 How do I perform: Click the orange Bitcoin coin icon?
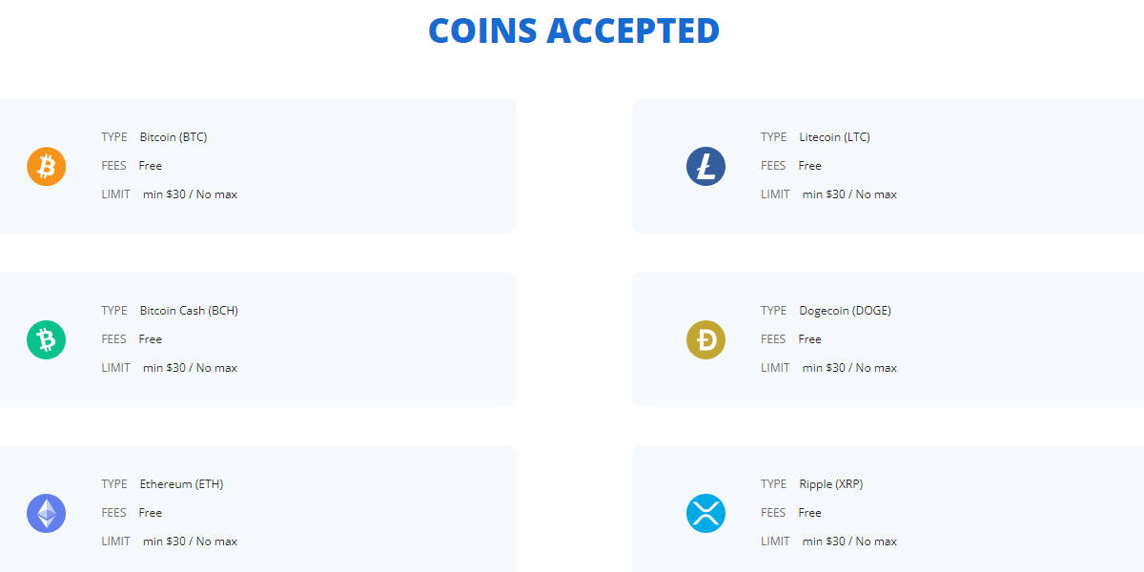pyautogui.click(x=46, y=167)
